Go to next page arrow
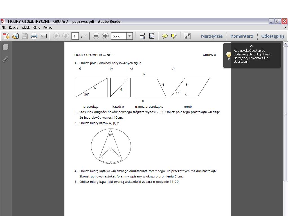This screenshot has height=216, width=288. coord(66,36)
